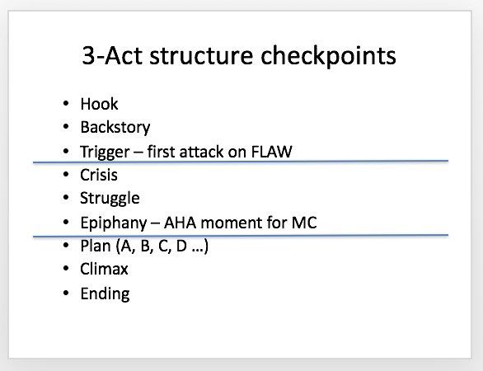Click the word 'FLAW' in the Trigger line
The image size is (483, 371).
pos(271,152)
